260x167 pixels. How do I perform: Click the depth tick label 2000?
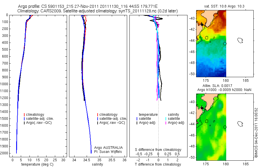[x=5, y=153]
